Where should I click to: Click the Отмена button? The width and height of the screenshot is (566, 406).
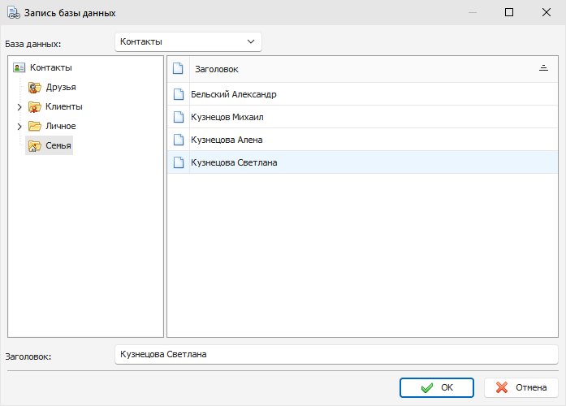[x=521, y=387]
